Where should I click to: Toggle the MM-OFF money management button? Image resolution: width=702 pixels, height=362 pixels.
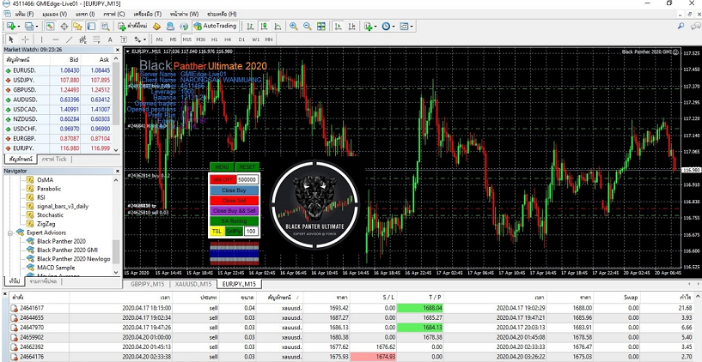click(223, 178)
